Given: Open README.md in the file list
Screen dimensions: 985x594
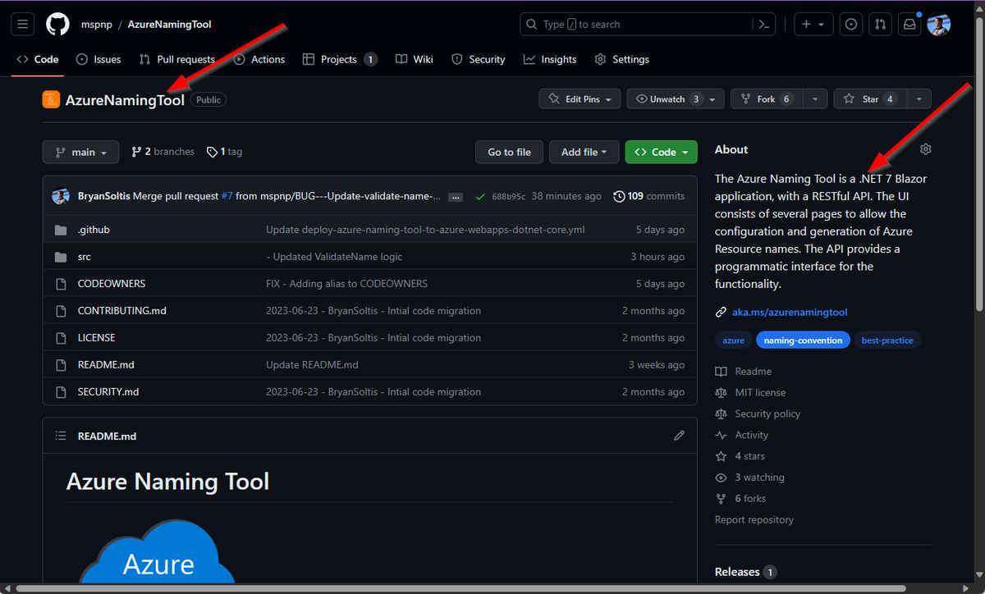Looking at the screenshot, I should 106,364.
